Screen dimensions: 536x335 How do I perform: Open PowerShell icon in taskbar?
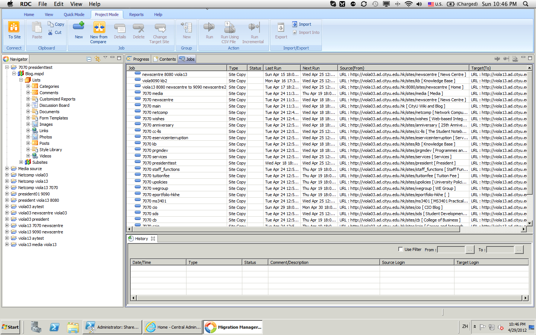54,327
